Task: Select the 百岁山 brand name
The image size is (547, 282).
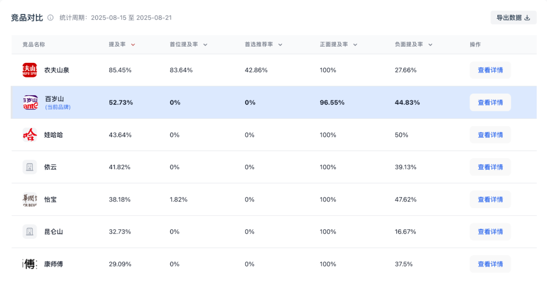Action: (x=54, y=99)
